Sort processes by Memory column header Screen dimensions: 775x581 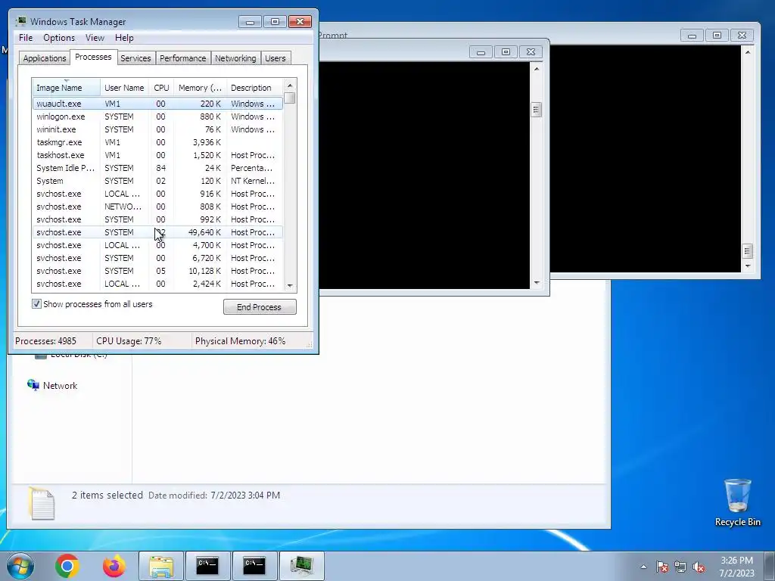click(200, 88)
